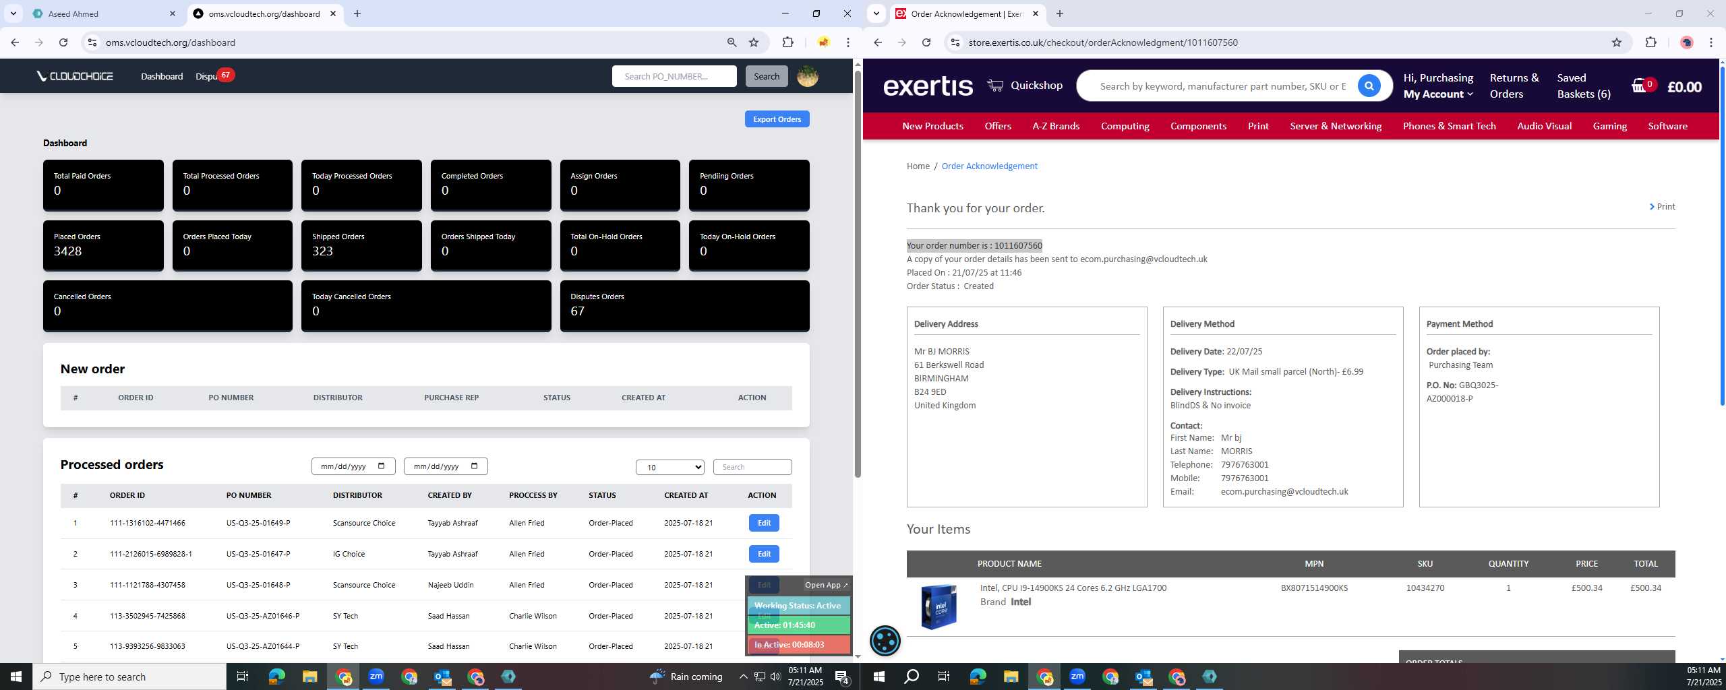Open Outlook from the left taskbar
This screenshot has width=1726, height=690.
442,677
